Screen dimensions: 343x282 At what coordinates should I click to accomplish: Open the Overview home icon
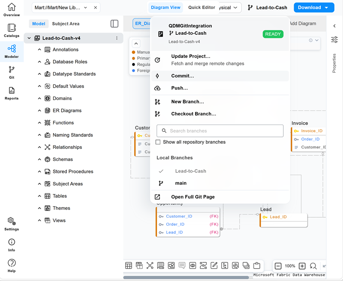coord(12,7)
